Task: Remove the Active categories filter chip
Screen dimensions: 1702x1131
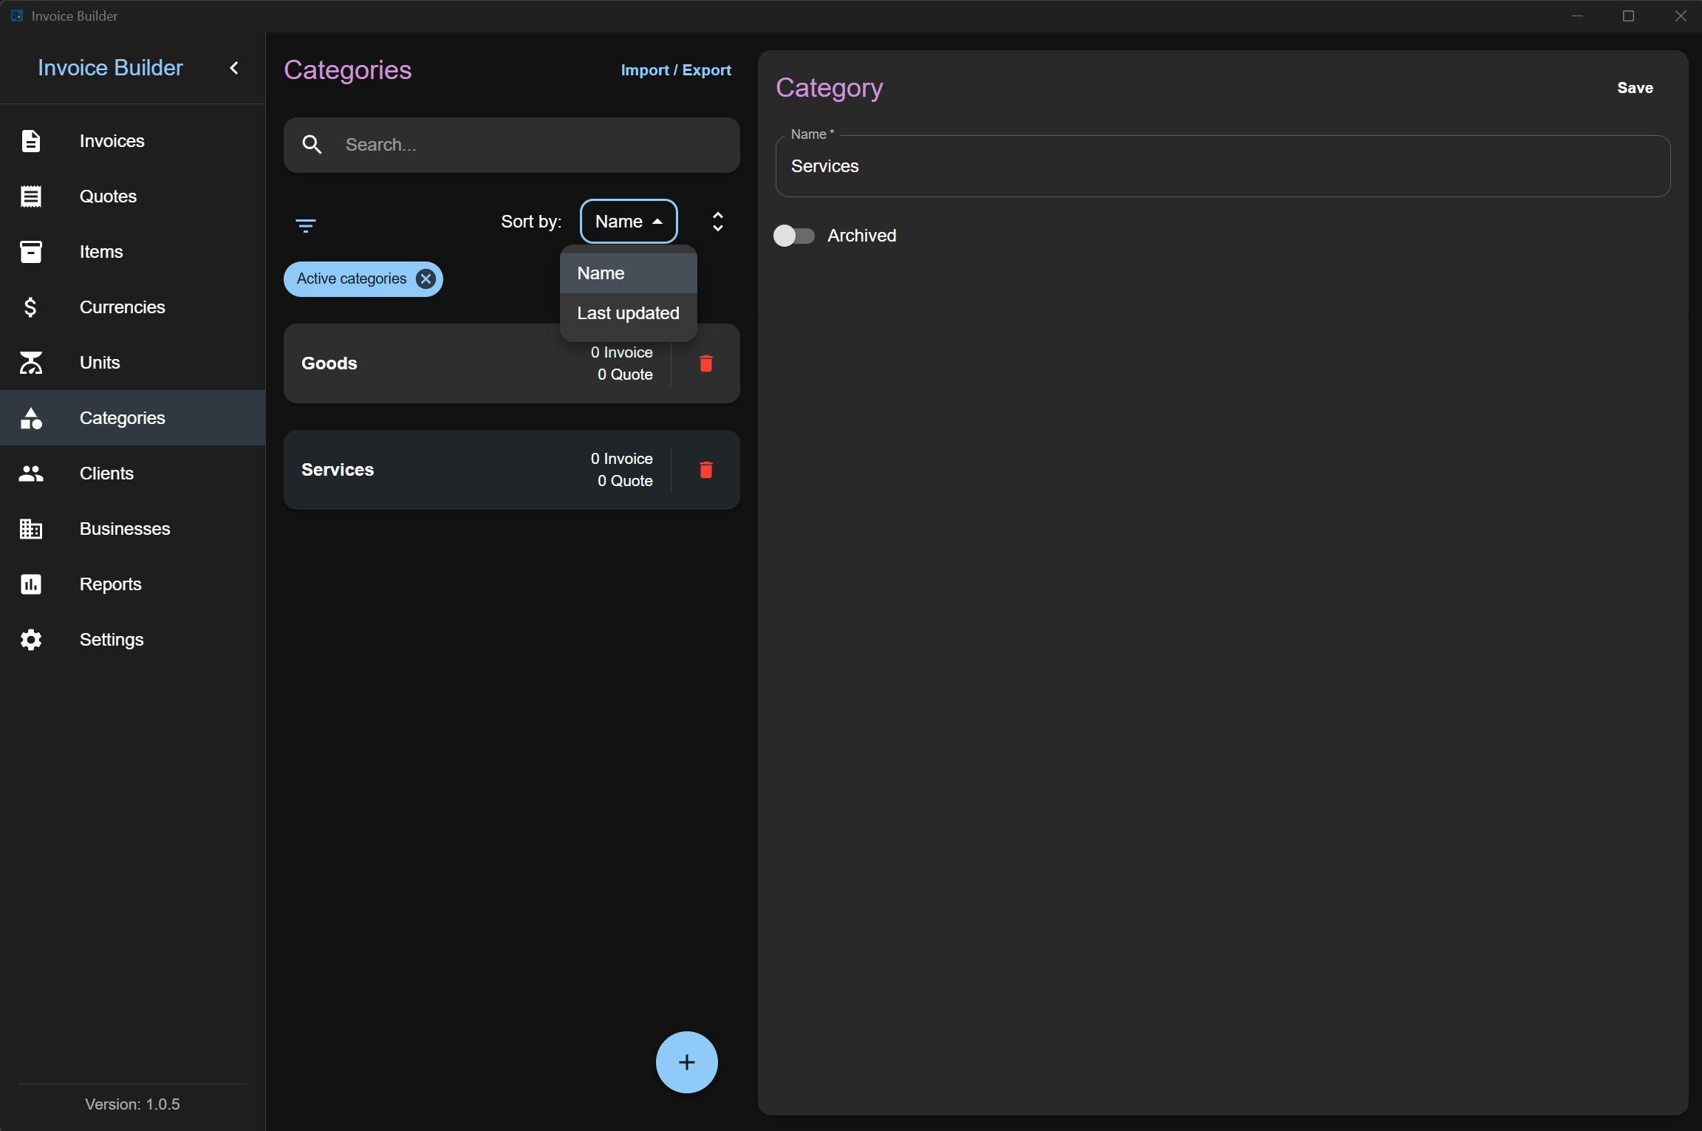Action: click(x=425, y=279)
